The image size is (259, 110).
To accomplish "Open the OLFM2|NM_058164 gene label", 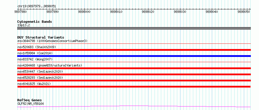I will click(31, 104).
